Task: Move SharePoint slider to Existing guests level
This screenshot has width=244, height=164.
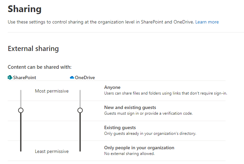Action: click(x=21, y=130)
